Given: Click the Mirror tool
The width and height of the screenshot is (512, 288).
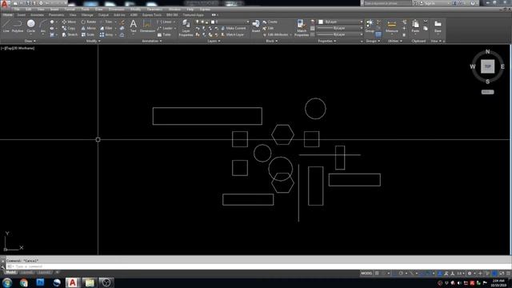Looking at the screenshot, I should [x=89, y=29].
